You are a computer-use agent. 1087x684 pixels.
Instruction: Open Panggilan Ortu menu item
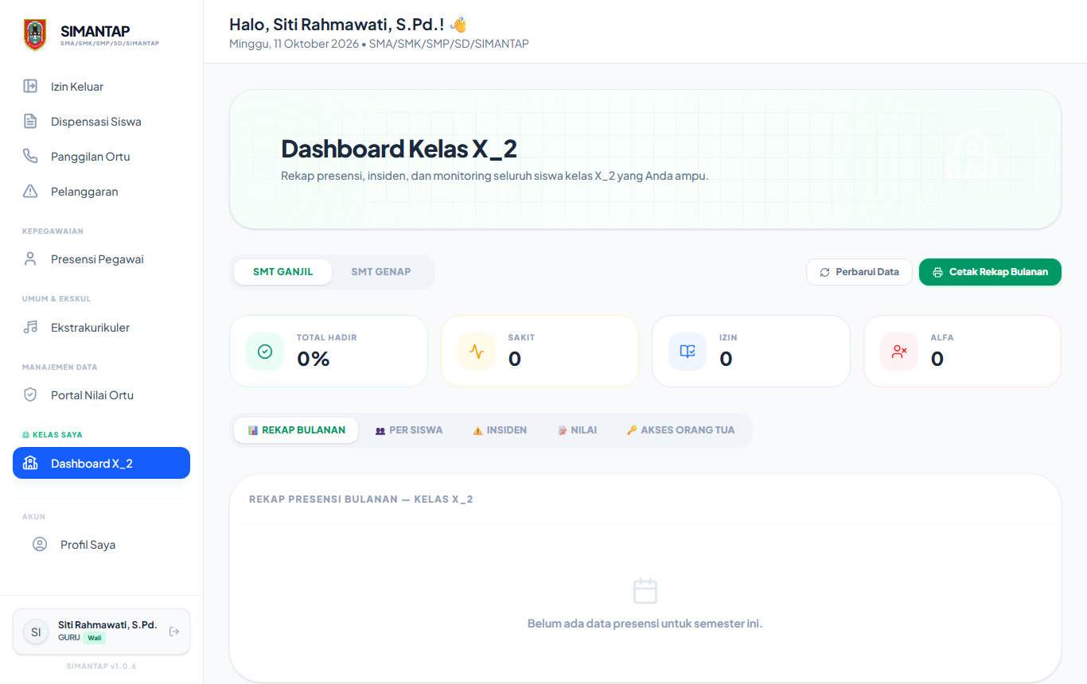(101, 156)
